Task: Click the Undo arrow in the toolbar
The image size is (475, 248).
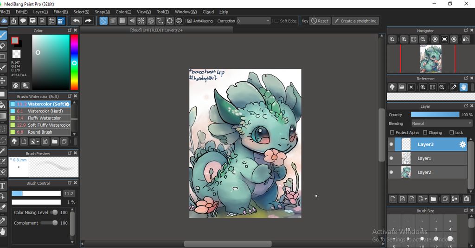Action: click(x=76, y=21)
